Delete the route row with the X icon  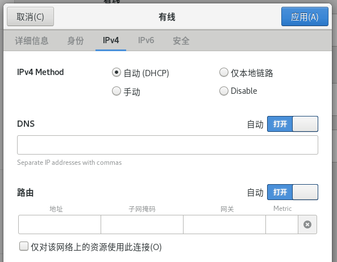click(307, 224)
